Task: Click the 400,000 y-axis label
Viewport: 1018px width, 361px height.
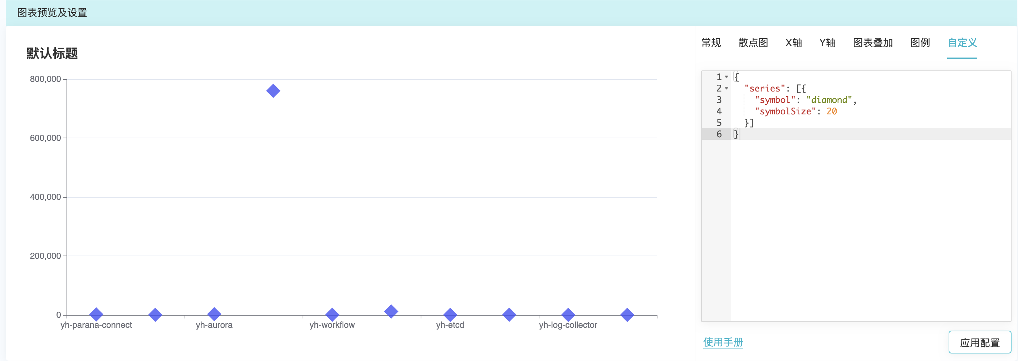Action: pyautogui.click(x=45, y=197)
